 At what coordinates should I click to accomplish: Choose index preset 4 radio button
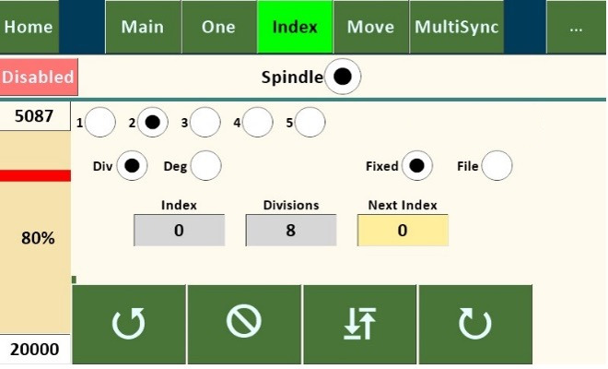pyautogui.click(x=257, y=121)
